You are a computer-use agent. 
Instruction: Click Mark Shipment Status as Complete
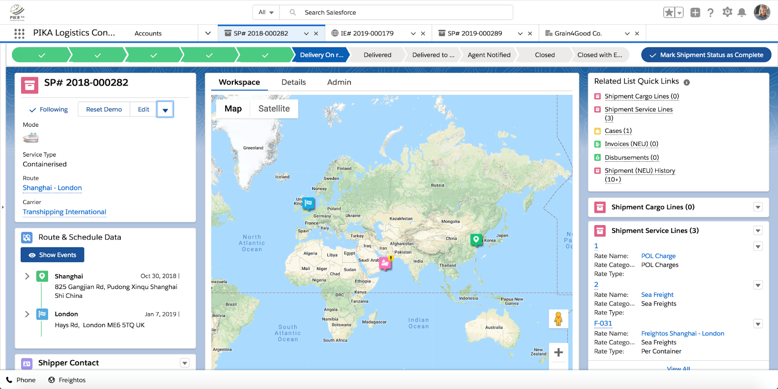click(706, 55)
